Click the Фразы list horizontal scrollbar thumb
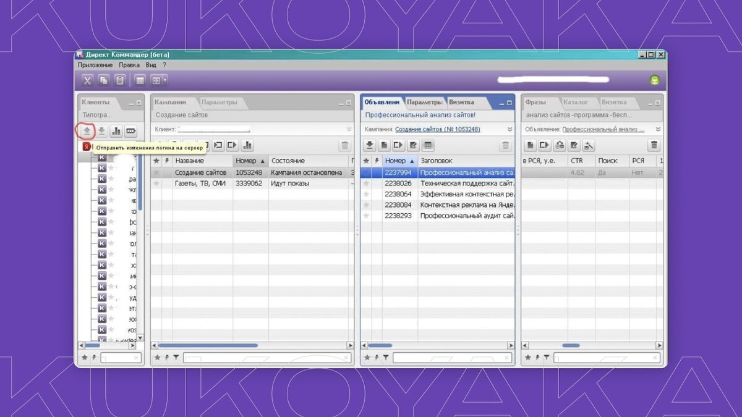The width and height of the screenshot is (742, 417). [571, 345]
